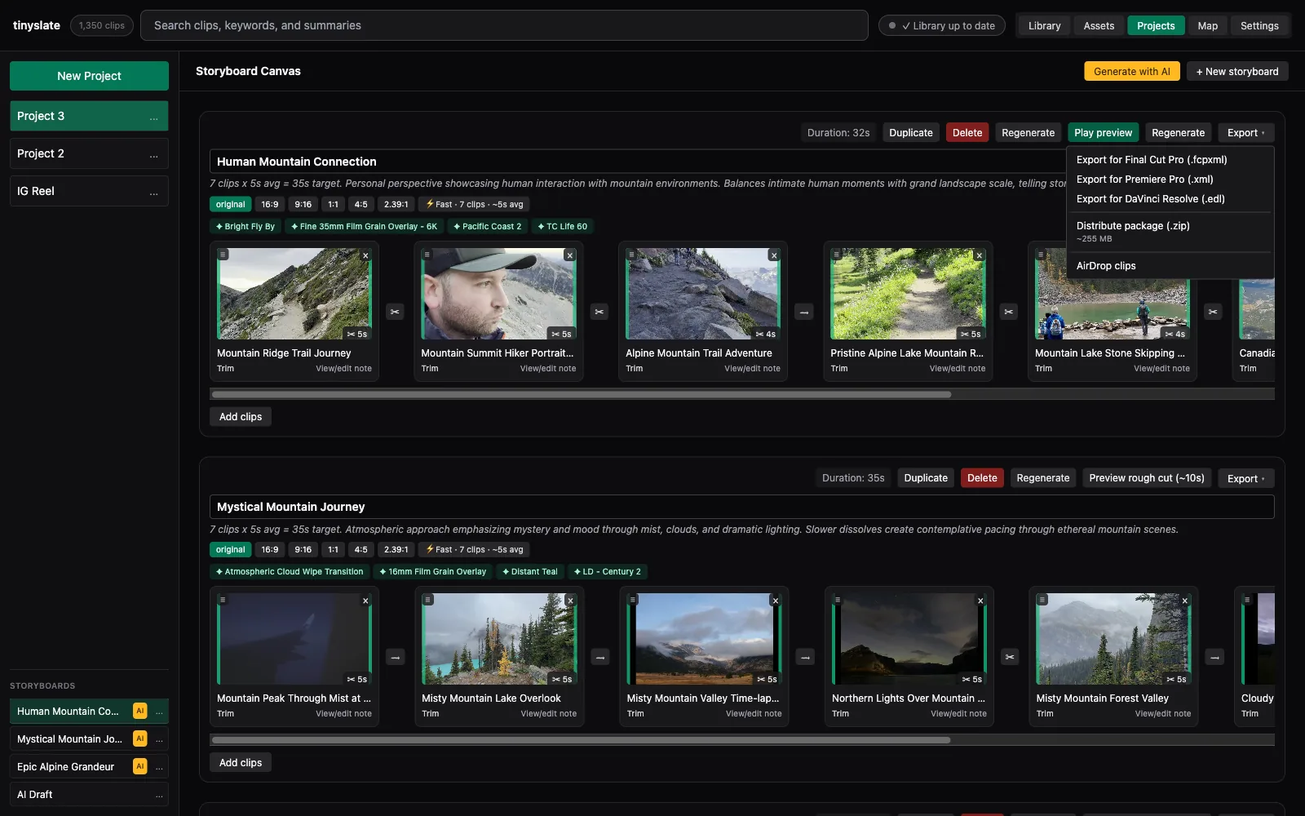The height and width of the screenshot is (816, 1305).
Task: Click the dissolve arrow after Misty Mountain Forest Valley
Action: [1215, 657]
